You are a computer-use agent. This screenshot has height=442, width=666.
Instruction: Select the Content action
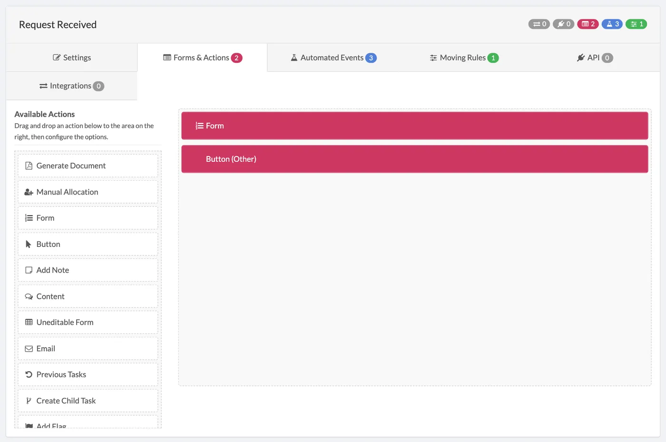point(88,296)
